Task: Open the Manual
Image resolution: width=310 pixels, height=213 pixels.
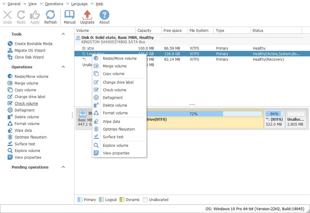Action: 70,17
